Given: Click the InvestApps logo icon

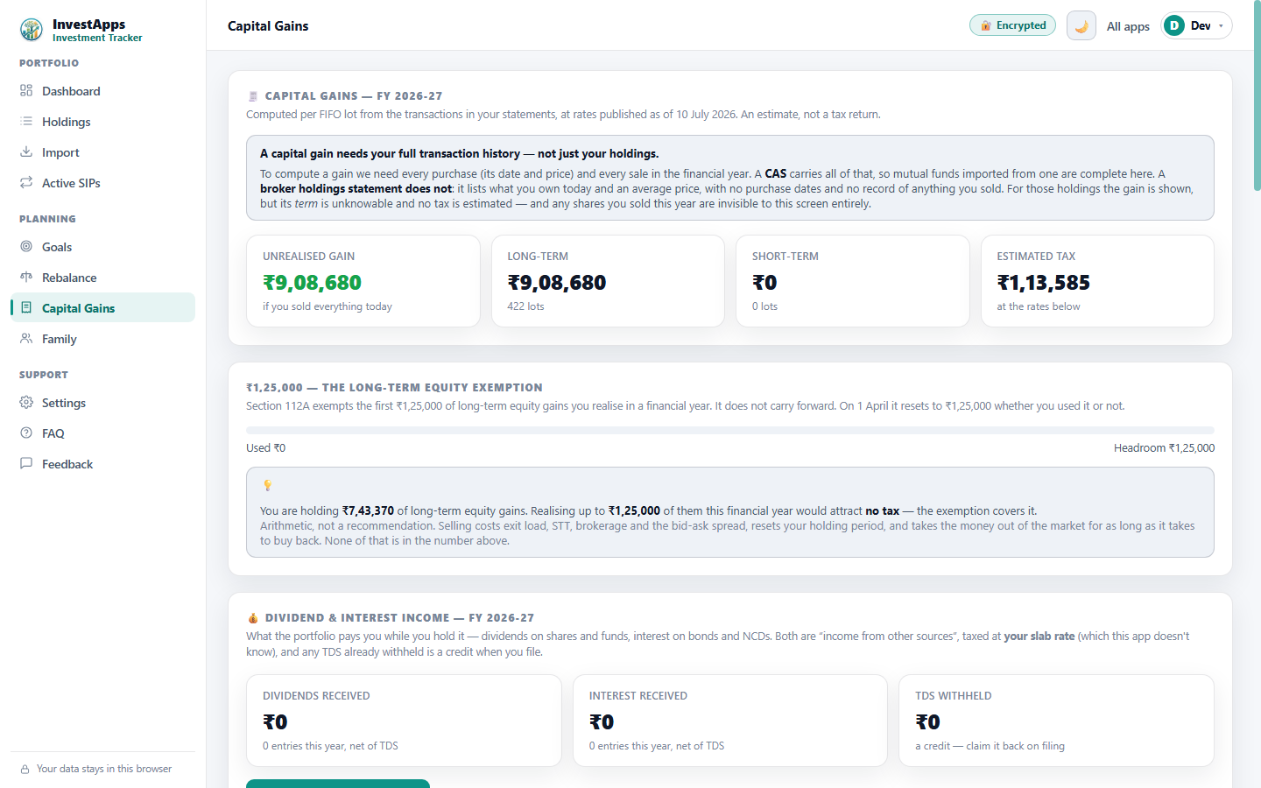Looking at the screenshot, I should click(x=32, y=30).
